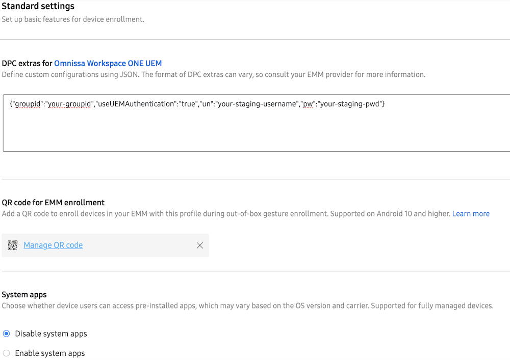Place cursor on "your-groupid" value in JSON
The height and width of the screenshot is (360, 510).
[x=69, y=104]
